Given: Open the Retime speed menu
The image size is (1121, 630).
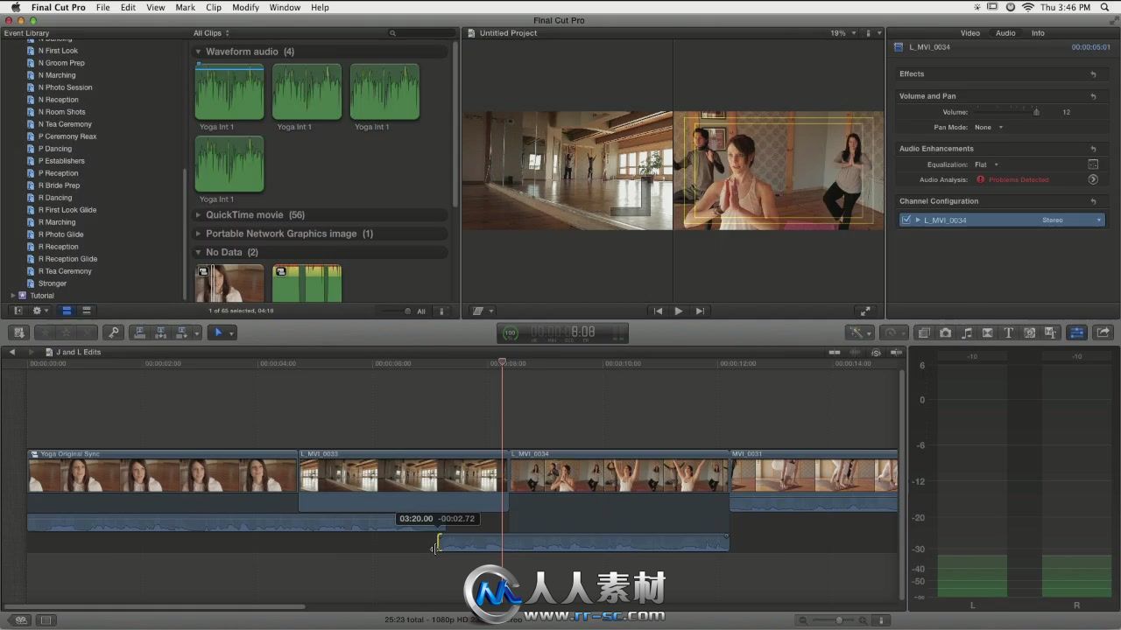Looking at the screenshot, I should tap(894, 332).
